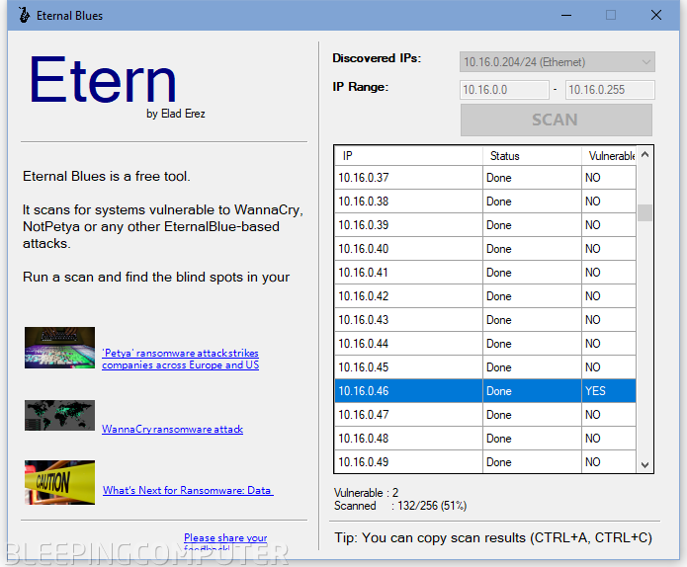
Task: Click the Eternal Blues saxophone title icon
Action: pyautogui.click(x=24, y=16)
